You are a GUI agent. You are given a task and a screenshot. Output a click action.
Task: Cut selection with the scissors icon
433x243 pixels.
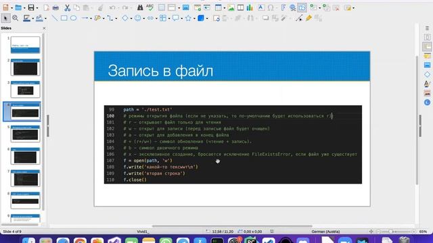pyautogui.click(x=67, y=7)
